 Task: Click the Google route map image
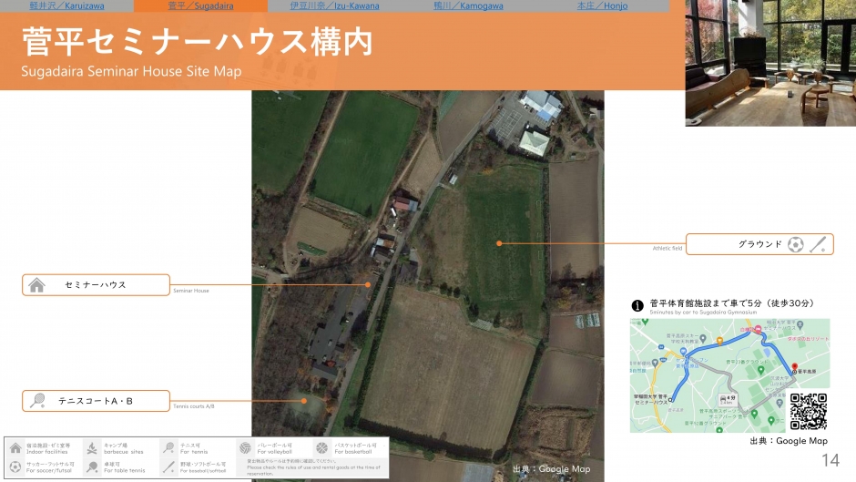[730, 375]
